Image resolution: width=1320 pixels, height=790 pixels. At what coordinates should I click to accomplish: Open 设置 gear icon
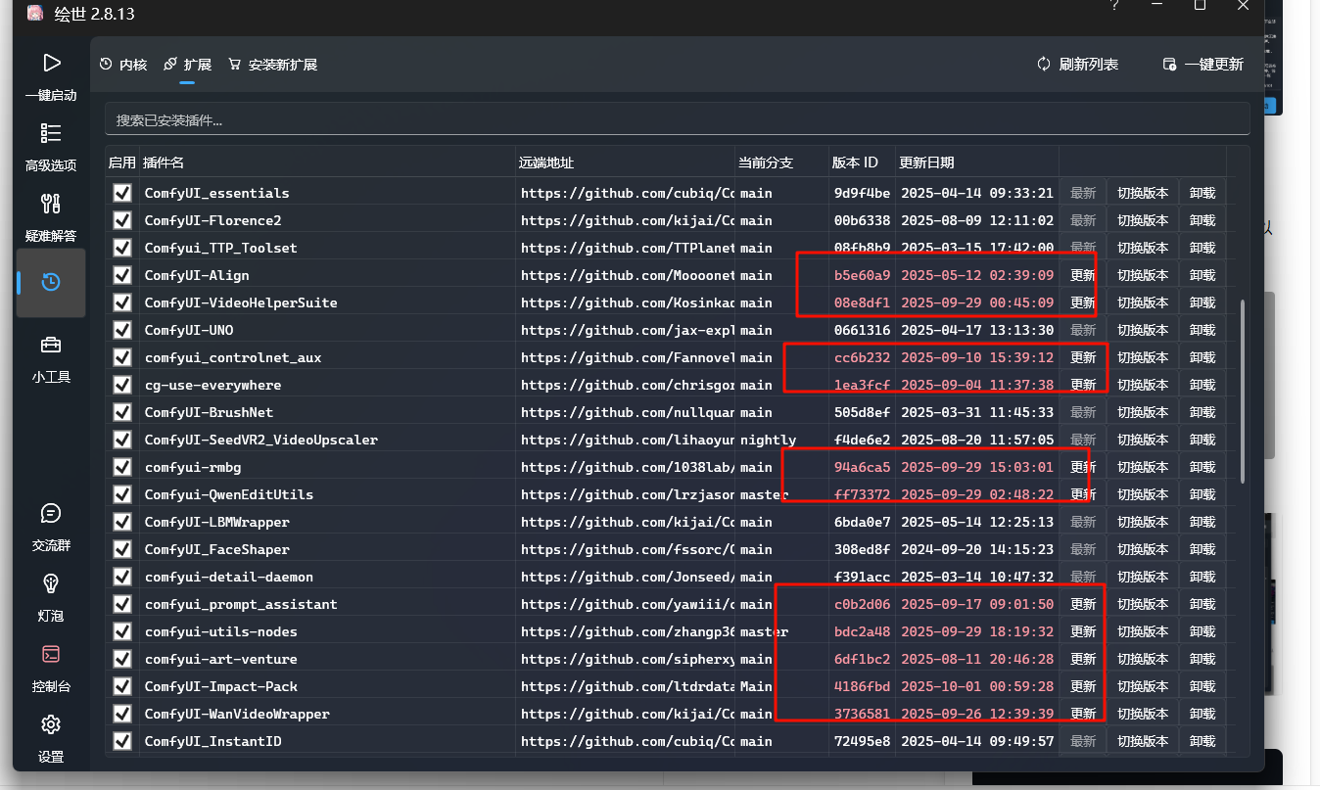click(x=51, y=724)
